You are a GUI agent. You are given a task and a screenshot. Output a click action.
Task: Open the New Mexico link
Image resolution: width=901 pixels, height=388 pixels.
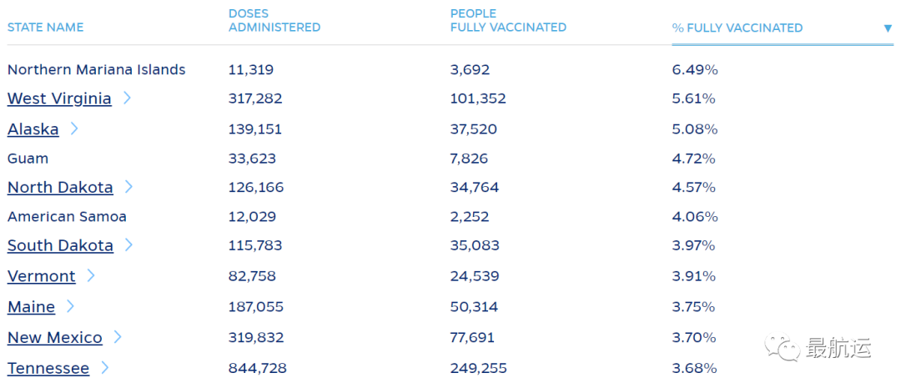point(55,338)
